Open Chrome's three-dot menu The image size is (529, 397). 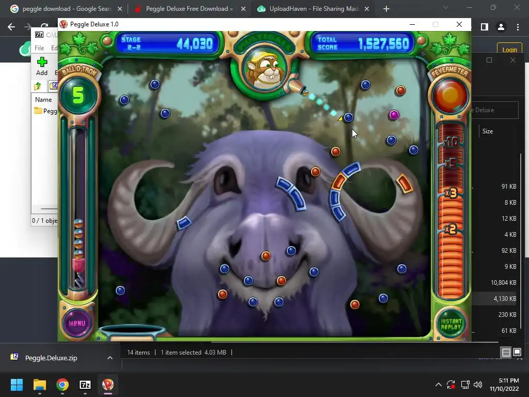pyautogui.click(x=518, y=27)
